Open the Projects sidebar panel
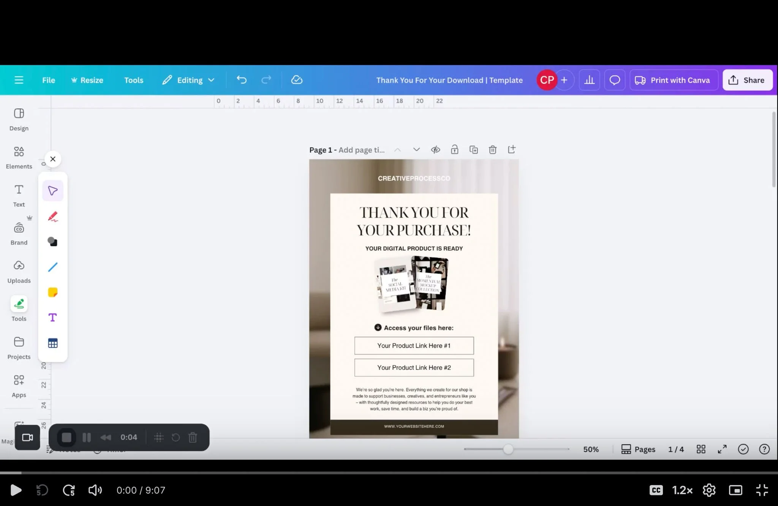This screenshot has height=506, width=778. [x=19, y=348]
